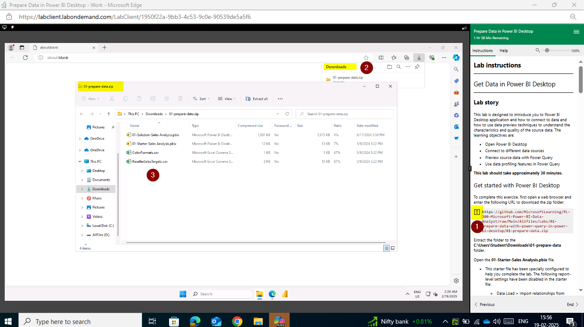
Task: Click the lightning bolt icon in lab top bar
Action: pyautogui.click(x=12, y=27)
